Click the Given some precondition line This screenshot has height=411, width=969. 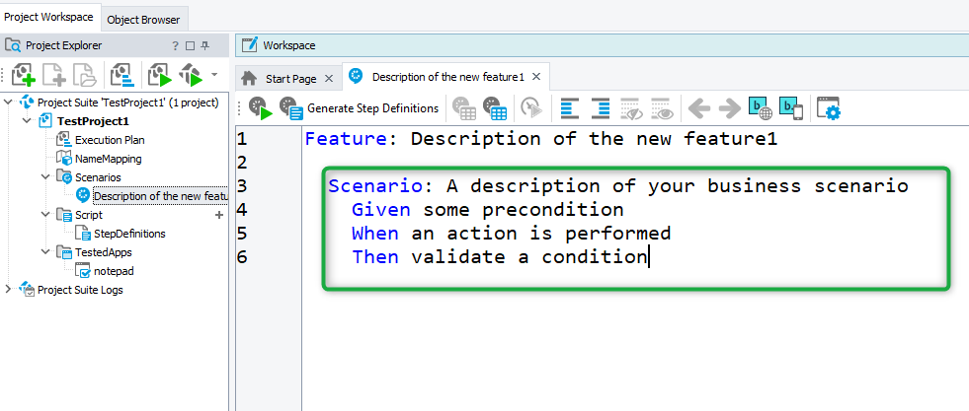coord(488,210)
